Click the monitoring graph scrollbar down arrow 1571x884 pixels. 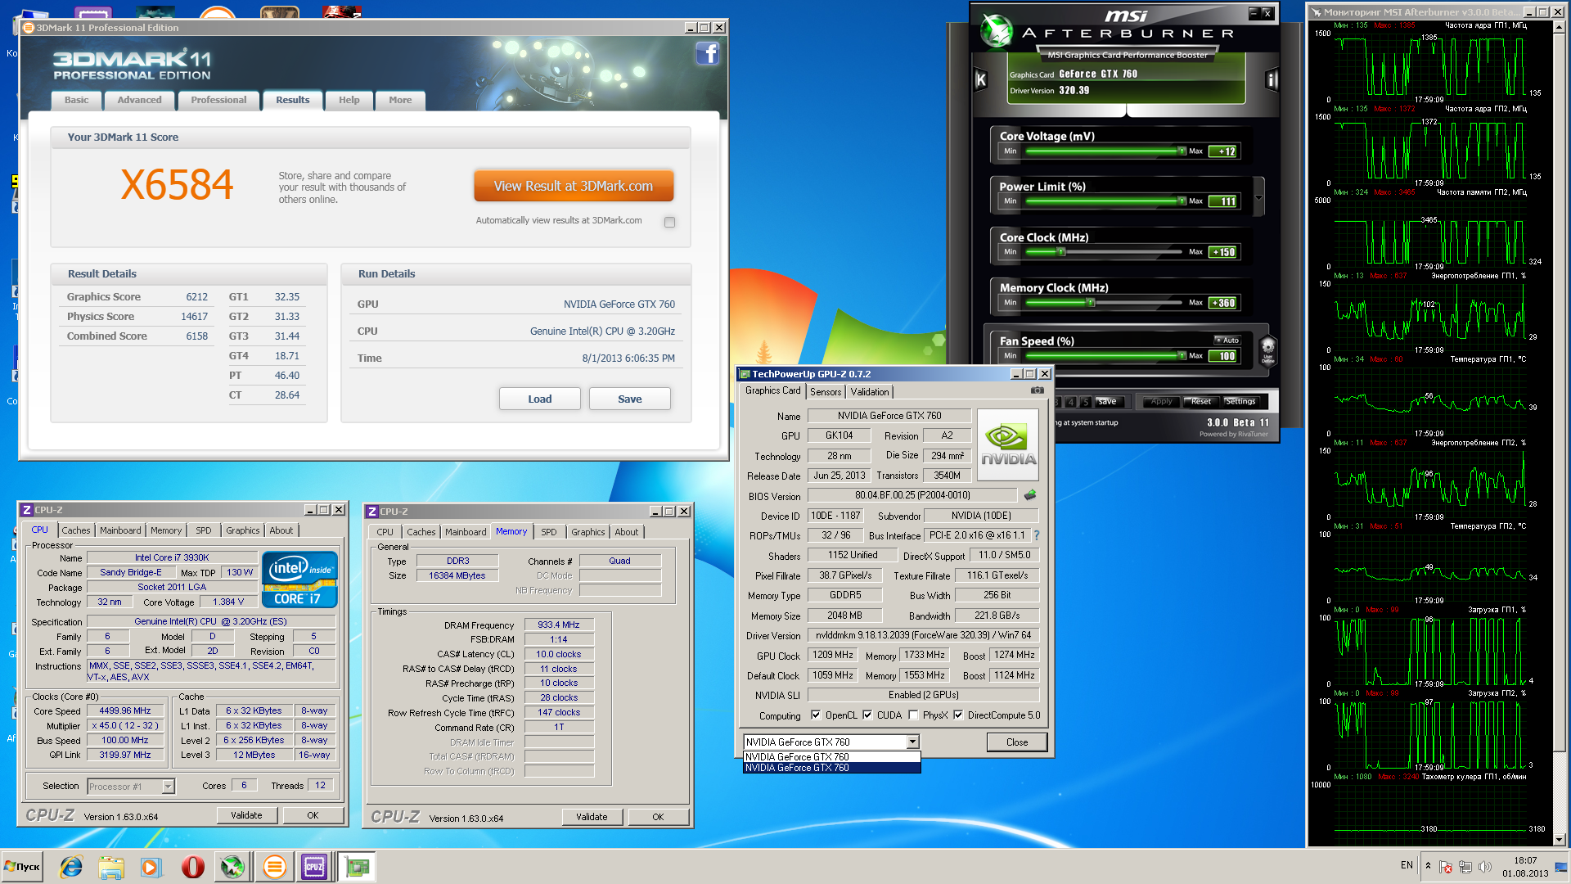[x=1558, y=839]
